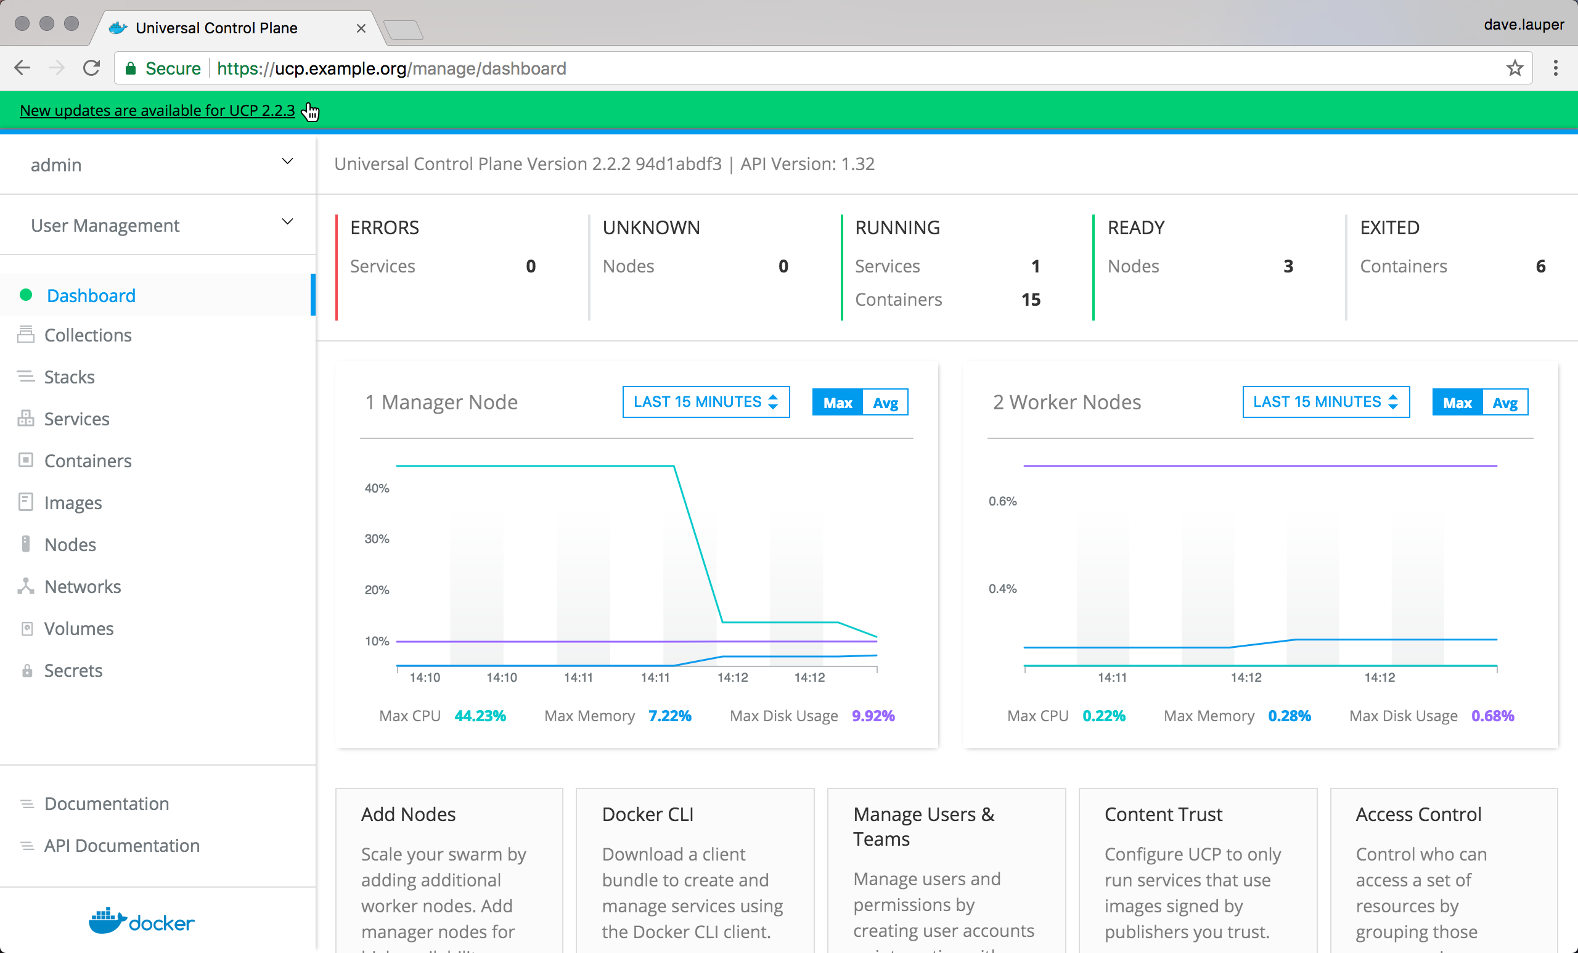Bookmark page with star icon
This screenshot has height=953, width=1578.
(x=1514, y=68)
